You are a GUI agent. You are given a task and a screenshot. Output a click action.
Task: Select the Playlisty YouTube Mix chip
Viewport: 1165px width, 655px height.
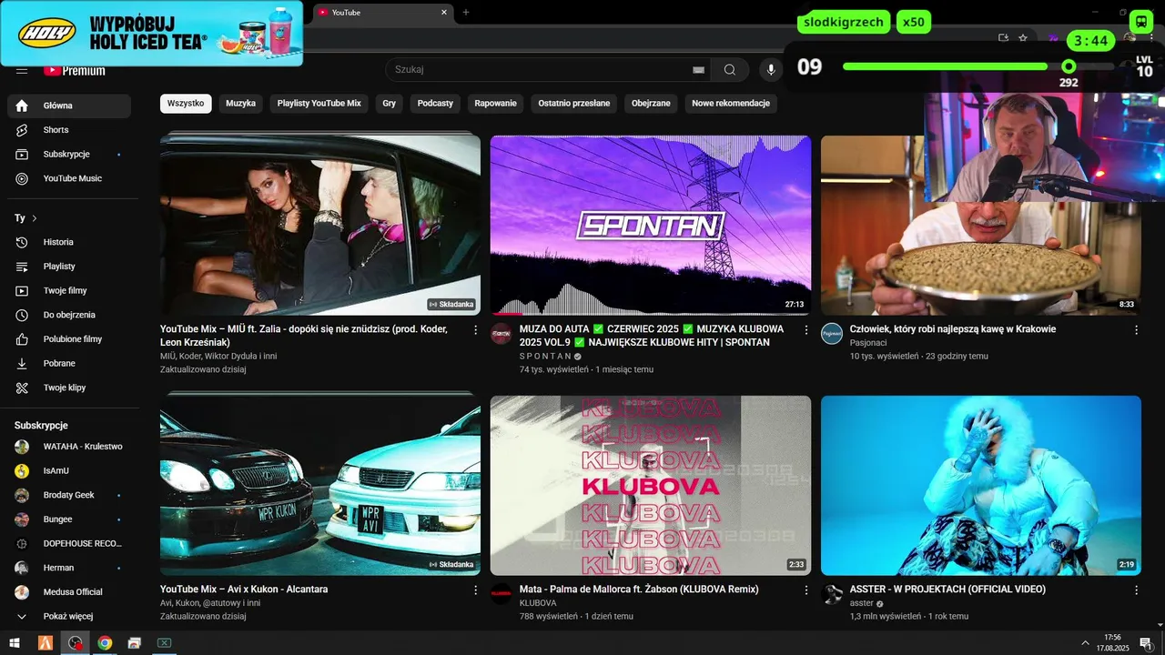tap(319, 104)
